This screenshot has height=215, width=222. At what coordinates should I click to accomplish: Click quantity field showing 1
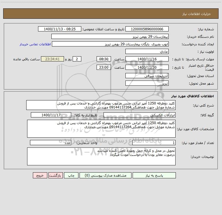(154, 143)
